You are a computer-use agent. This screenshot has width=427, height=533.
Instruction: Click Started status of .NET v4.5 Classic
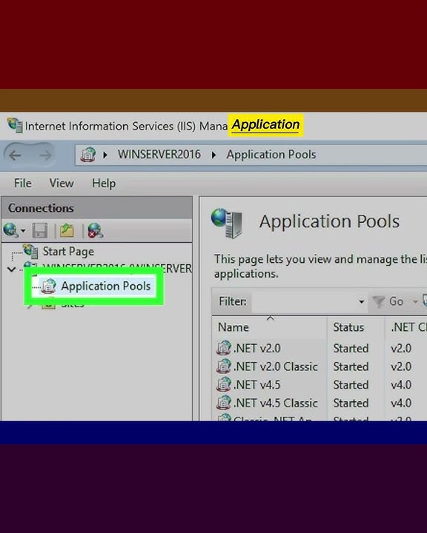point(351,403)
